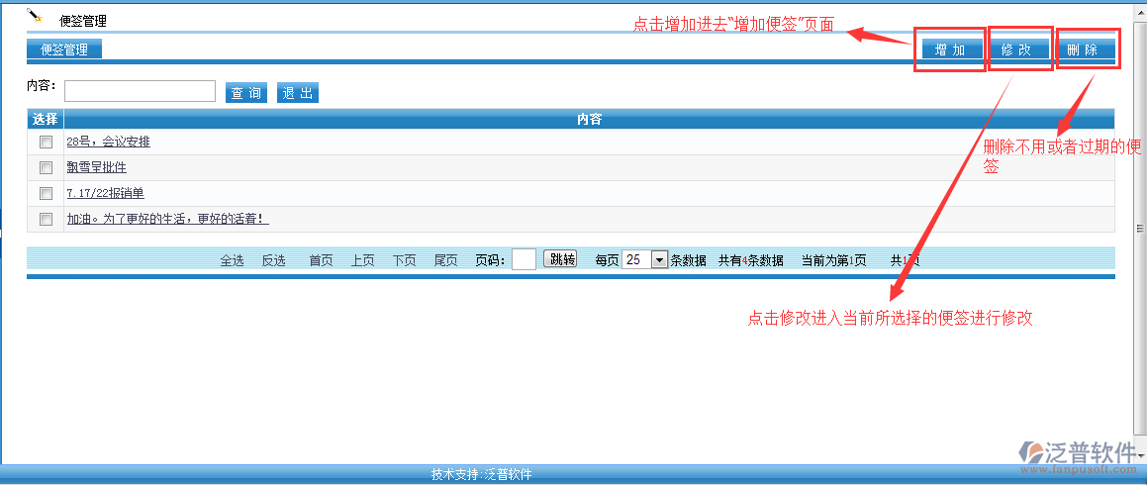Click 反选 to invert selection
The image size is (1147, 485).
coord(273,260)
